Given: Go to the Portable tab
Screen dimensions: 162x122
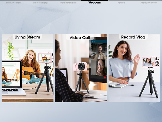Looking at the screenshot, I should [x=122, y=3].
